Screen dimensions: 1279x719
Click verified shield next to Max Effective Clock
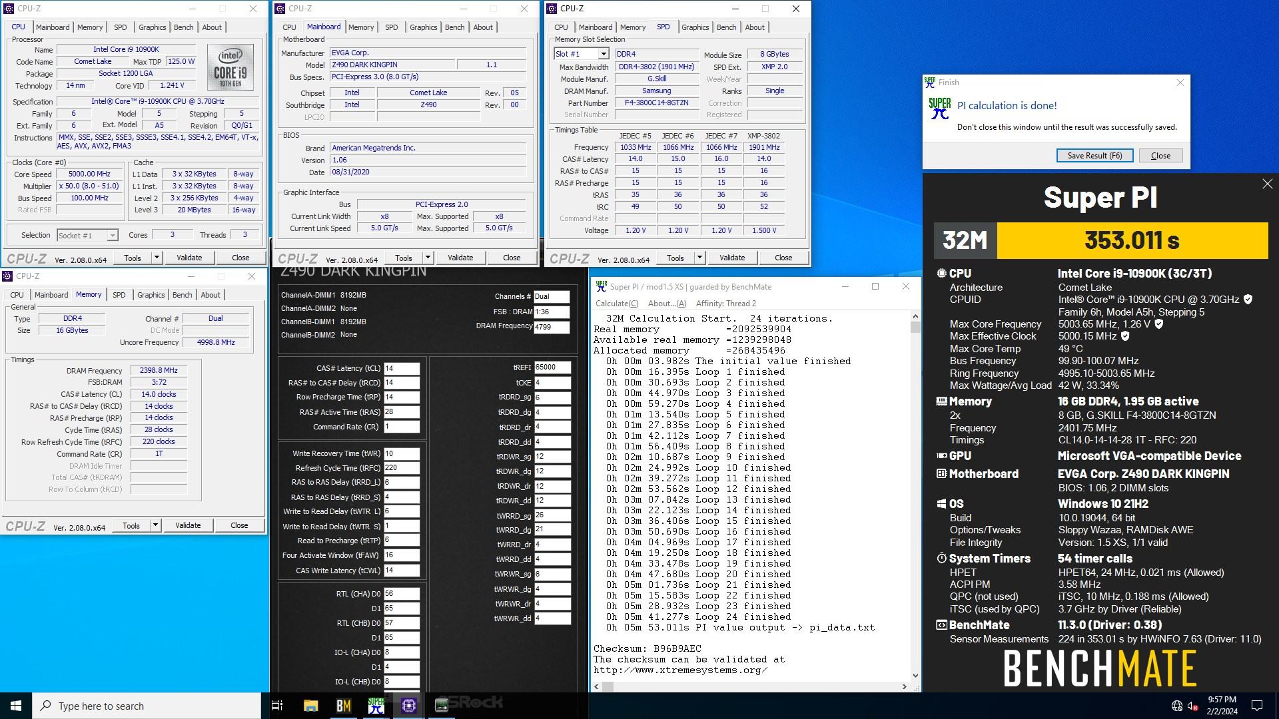tap(1125, 336)
